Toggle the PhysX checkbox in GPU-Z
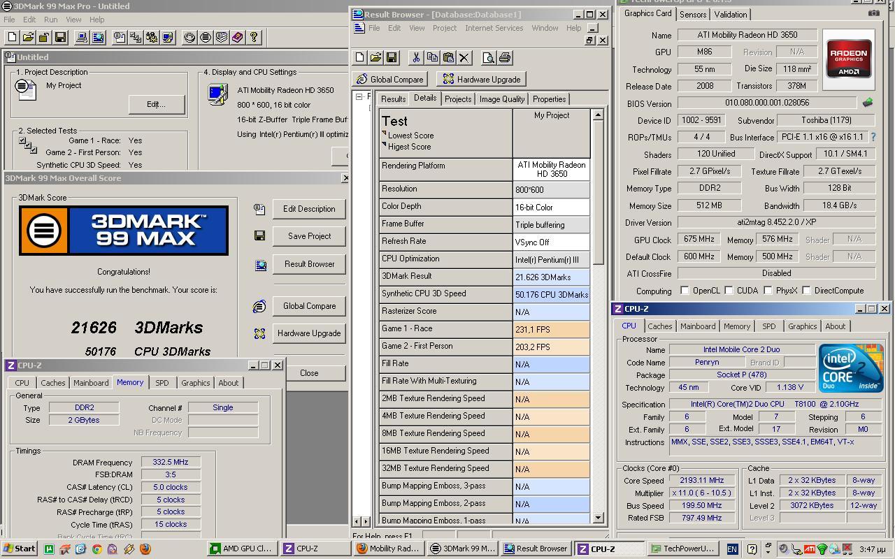Viewport: 895px width, 559px height. (x=768, y=291)
